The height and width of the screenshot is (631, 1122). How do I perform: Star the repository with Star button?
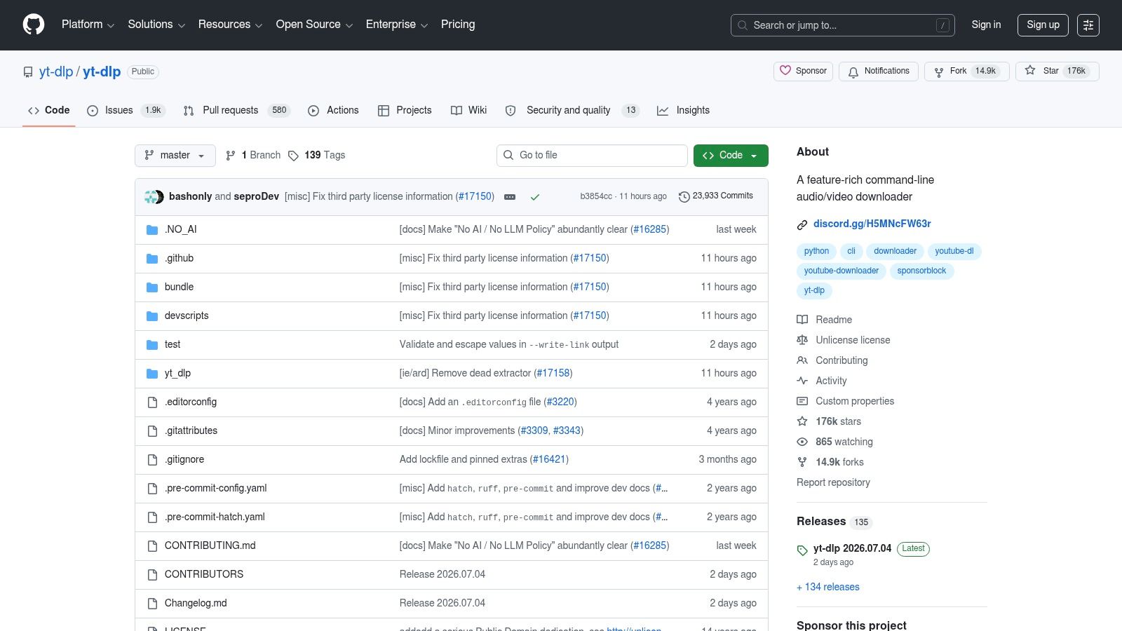[1057, 72]
